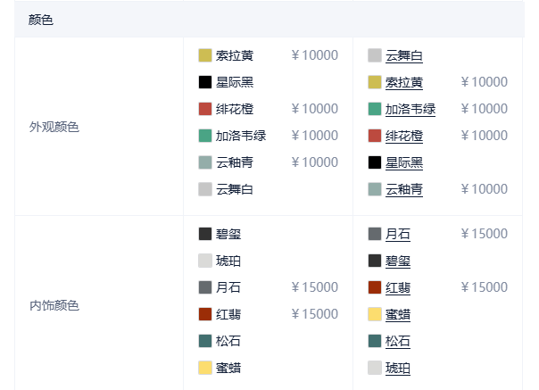The image size is (539, 390).
Task: Open the underlined 松石 link
Action: [x=397, y=342]
